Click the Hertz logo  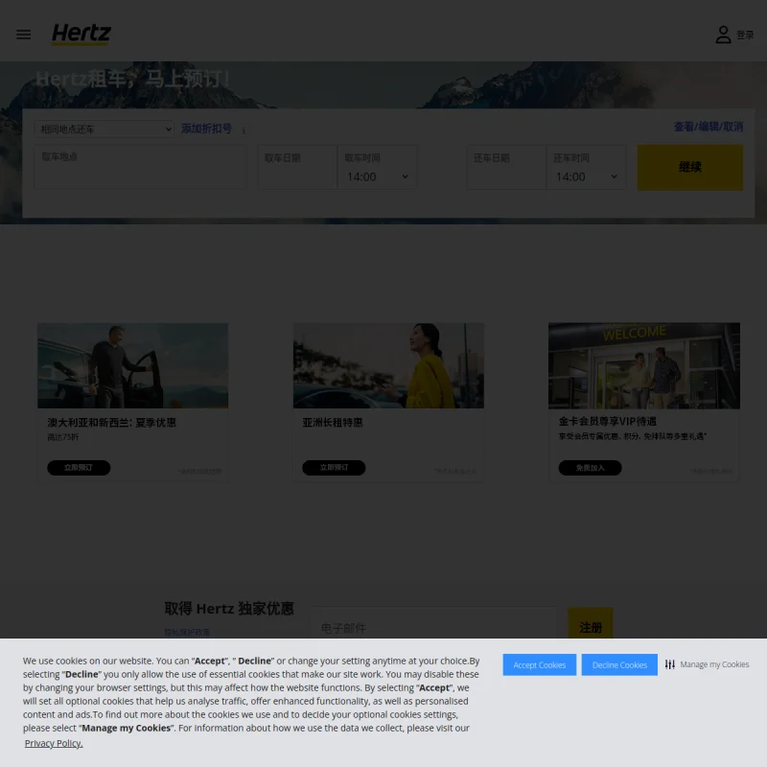81,35
